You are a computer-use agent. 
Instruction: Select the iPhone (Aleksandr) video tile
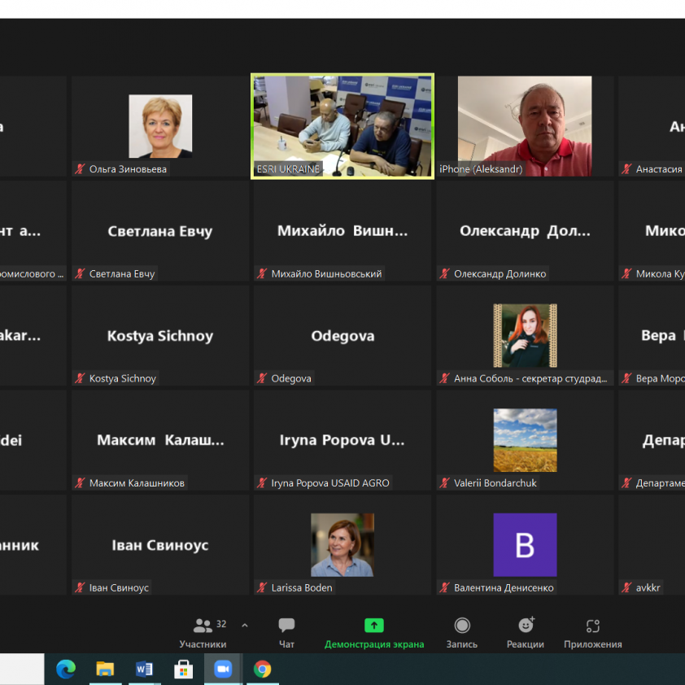(525, 125)
